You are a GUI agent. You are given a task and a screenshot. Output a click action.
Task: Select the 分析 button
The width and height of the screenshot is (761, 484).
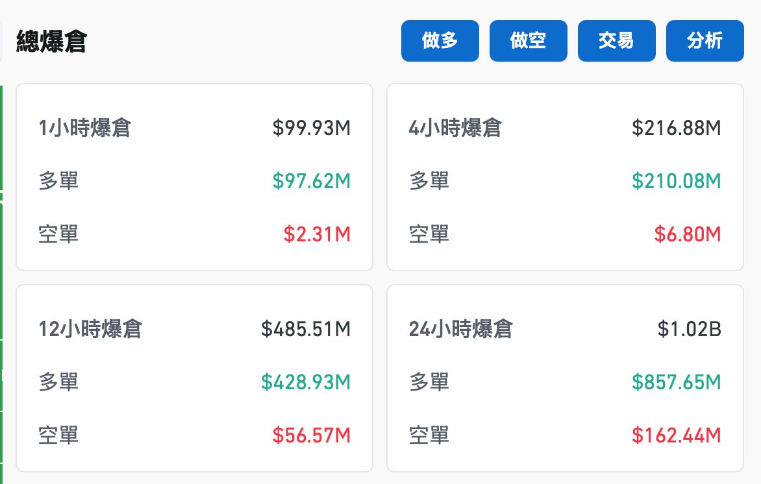tap(705, 41)
